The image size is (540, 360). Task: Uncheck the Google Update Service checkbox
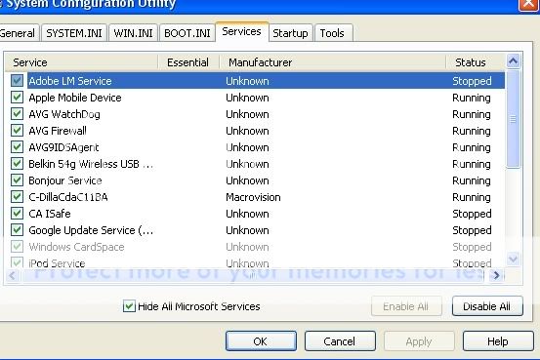point(17,230)
